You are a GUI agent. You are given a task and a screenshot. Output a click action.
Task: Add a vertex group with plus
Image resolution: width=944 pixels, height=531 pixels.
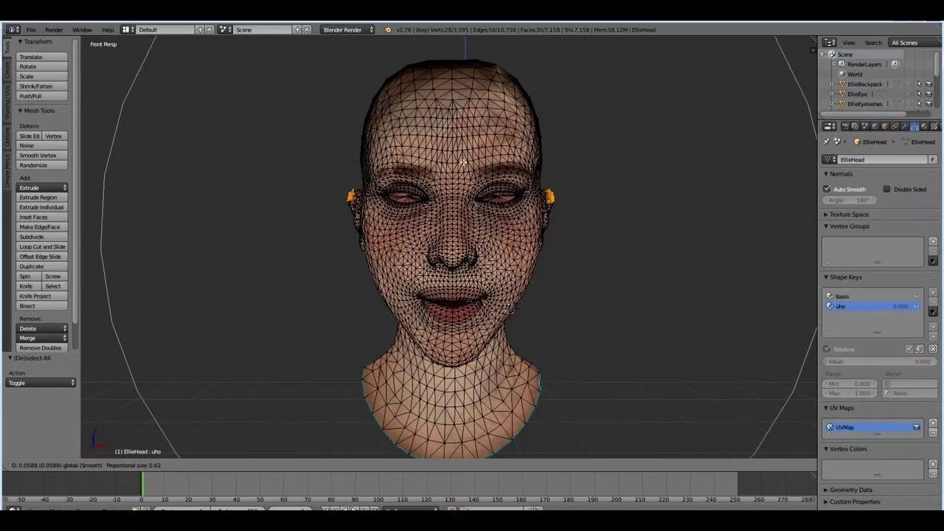click(933, 241)
